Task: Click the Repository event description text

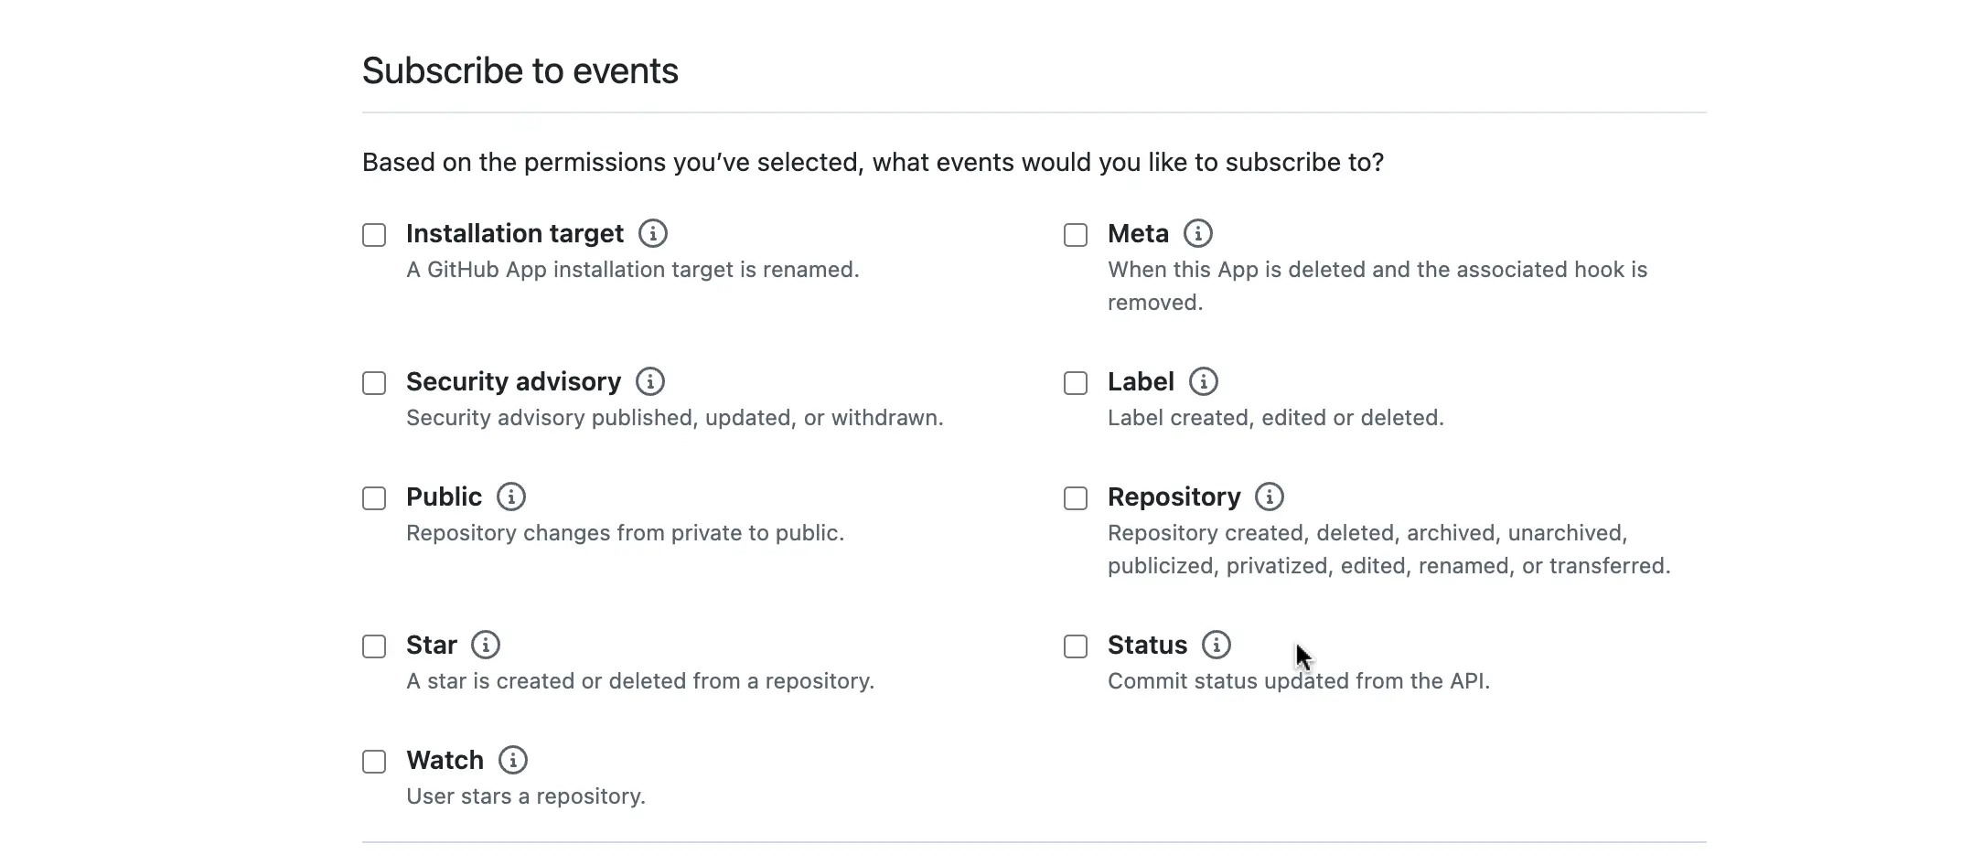Action: (1388, 549)
